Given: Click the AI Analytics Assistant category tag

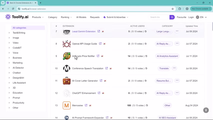Looking at the screenshot, I should 167,56.
